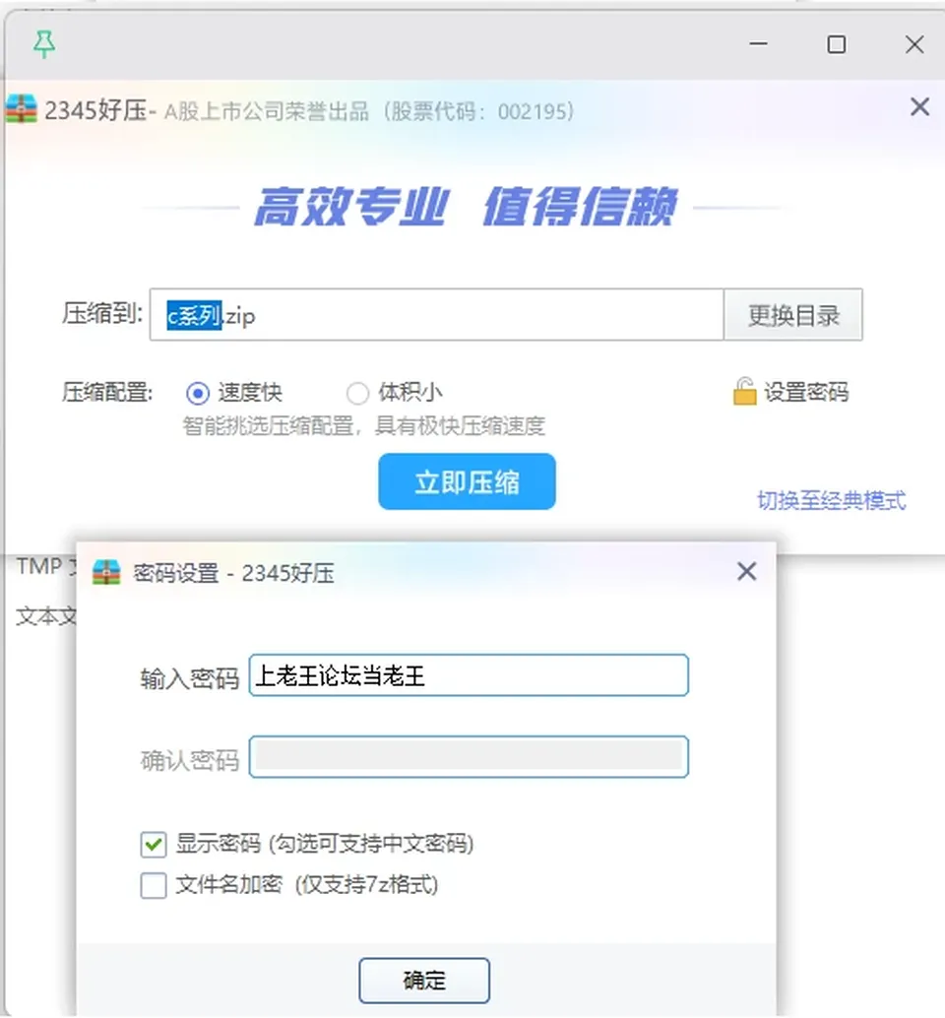Click the 智能挑选压缩配置 description text

(363, 426)
